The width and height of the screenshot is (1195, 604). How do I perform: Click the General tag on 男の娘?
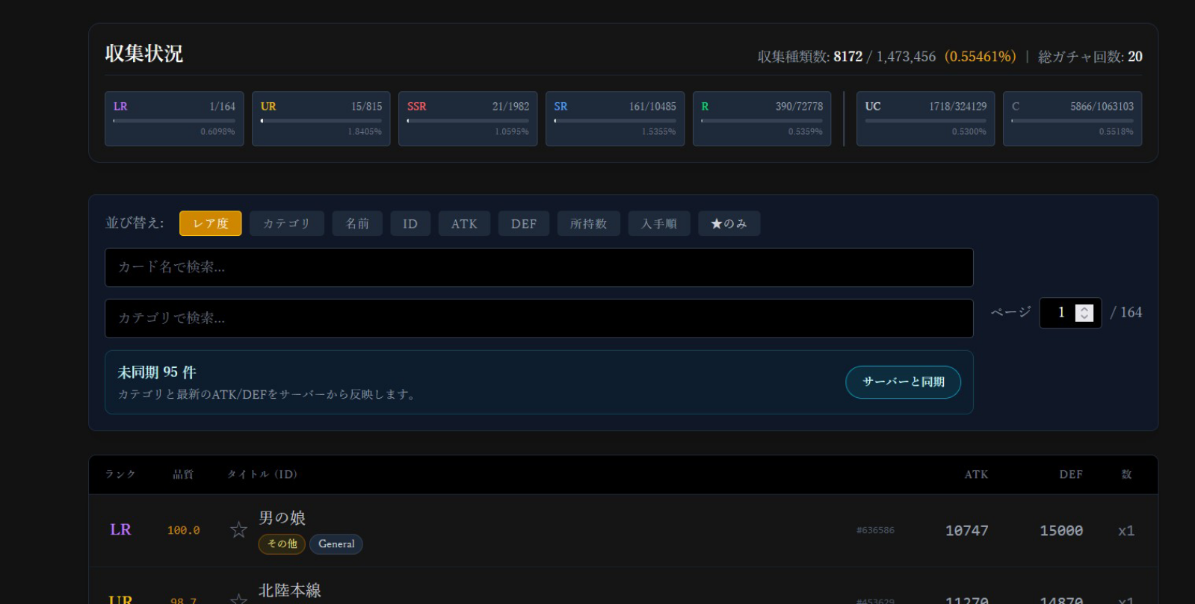pos(336,544)
